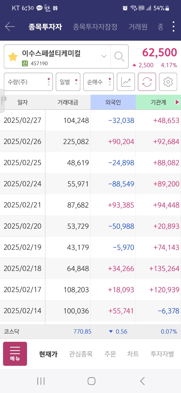
Task: Toggle the 수량(주) unit selector
Action: pyautogui.click(x=28, y=82)
